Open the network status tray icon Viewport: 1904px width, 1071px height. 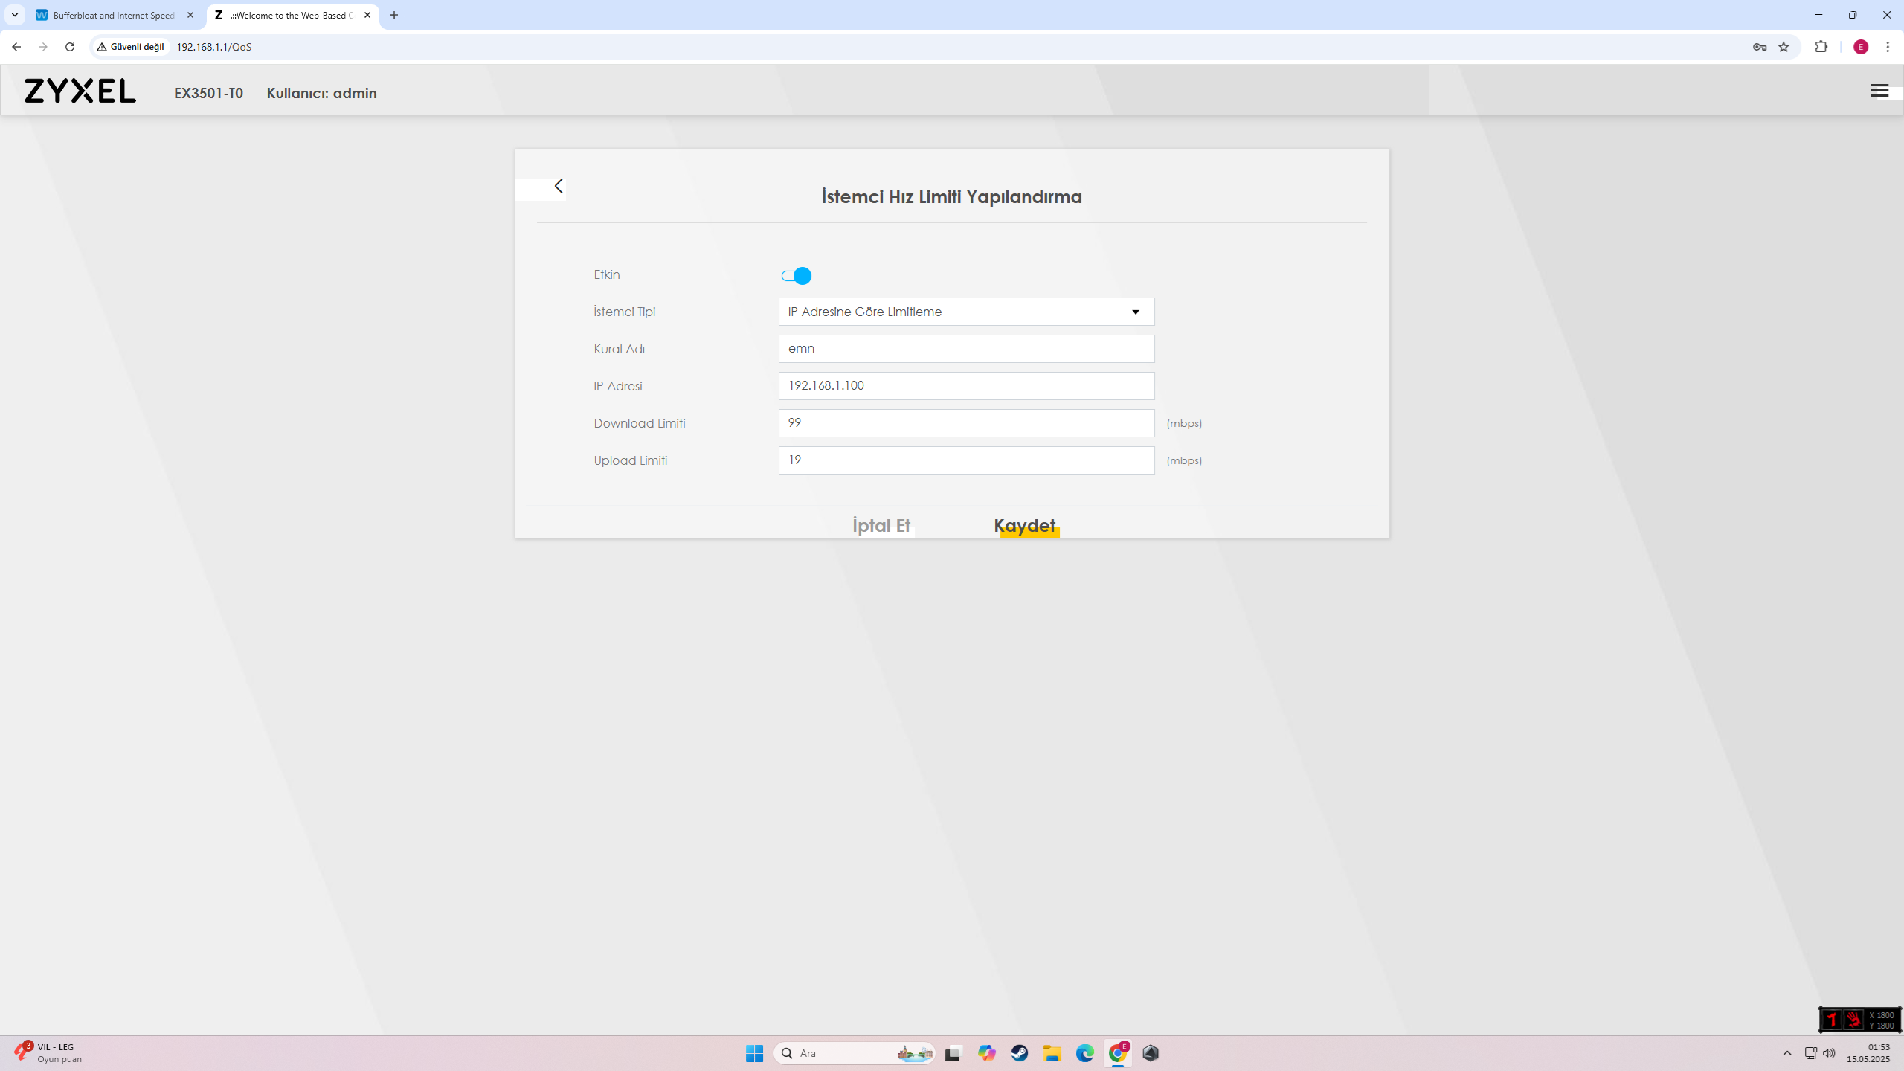pyautogui.click(x=1810, y=1053)
